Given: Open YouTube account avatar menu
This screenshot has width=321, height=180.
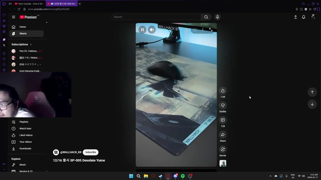Looking at the screenshot, I should click(313, 17).
